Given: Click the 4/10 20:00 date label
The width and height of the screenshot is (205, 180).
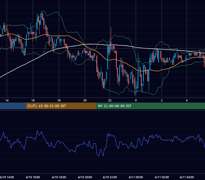Looking at the screenshot, I should tap(85, 177).
